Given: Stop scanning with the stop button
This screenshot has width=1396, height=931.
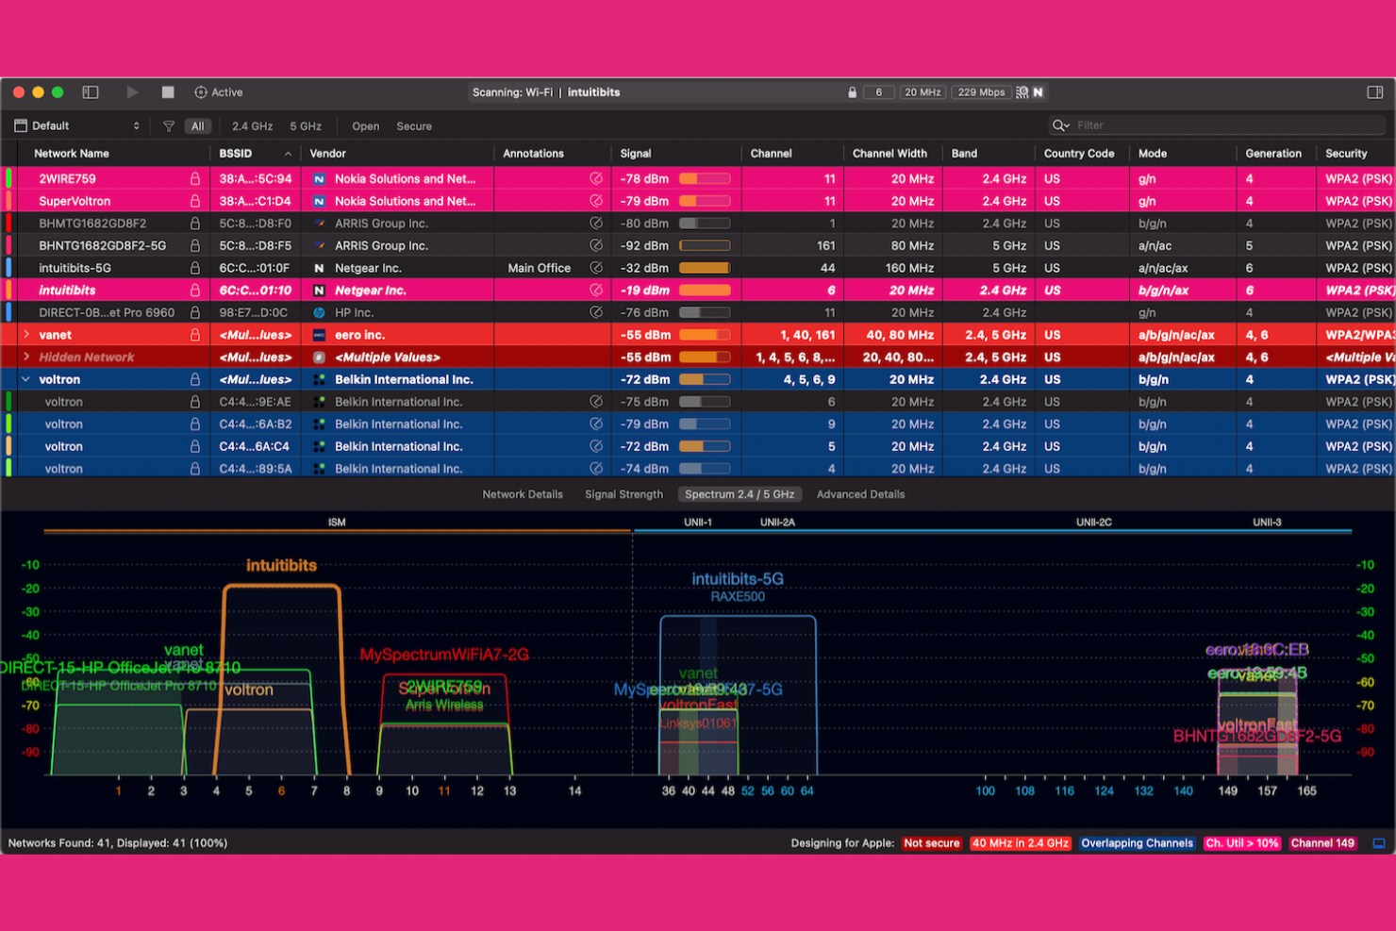Looking at the screenshot, I should point(168,92).
